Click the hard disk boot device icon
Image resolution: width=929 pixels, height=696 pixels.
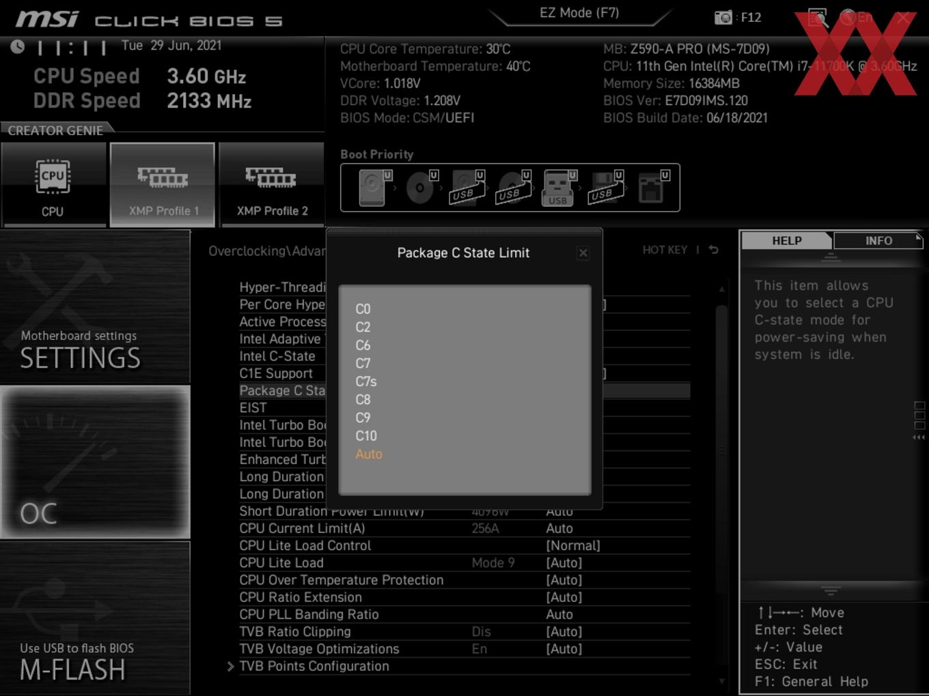[x=374, y=188]
